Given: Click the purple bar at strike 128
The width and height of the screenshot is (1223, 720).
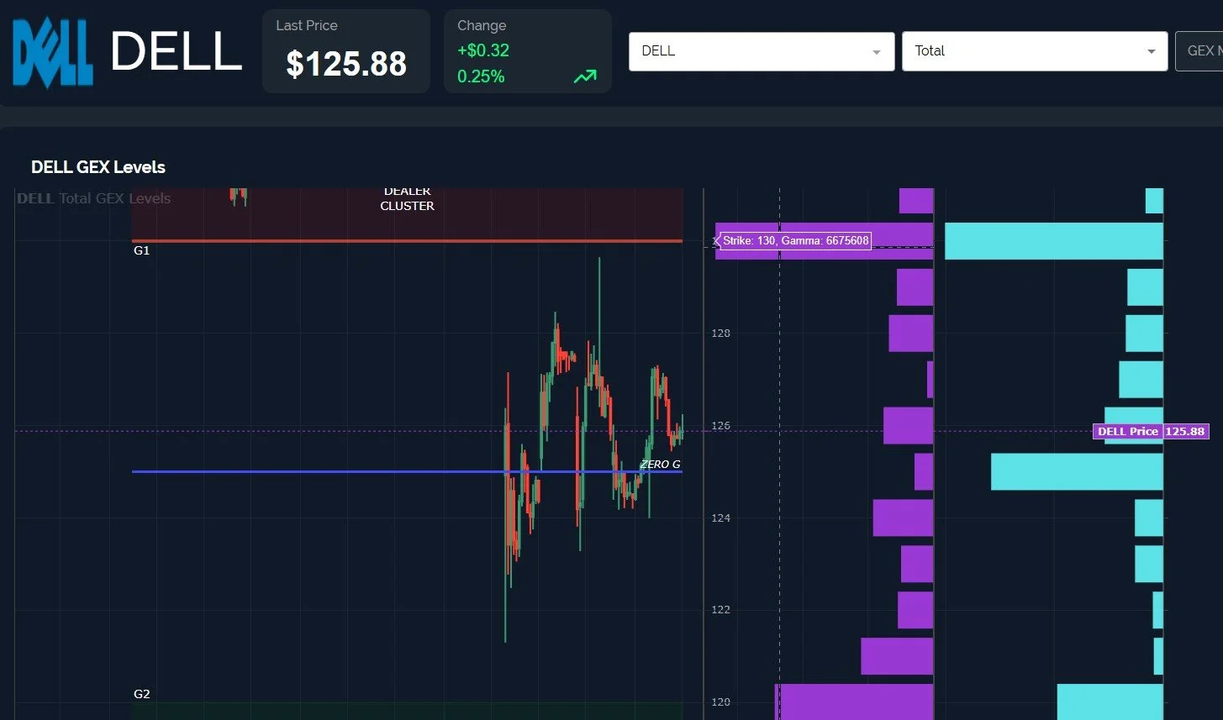Looking at the screenshot, I should coord(911,334).
